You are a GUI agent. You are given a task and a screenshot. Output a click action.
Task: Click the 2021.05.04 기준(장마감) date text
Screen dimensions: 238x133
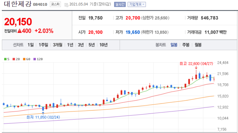90,4
